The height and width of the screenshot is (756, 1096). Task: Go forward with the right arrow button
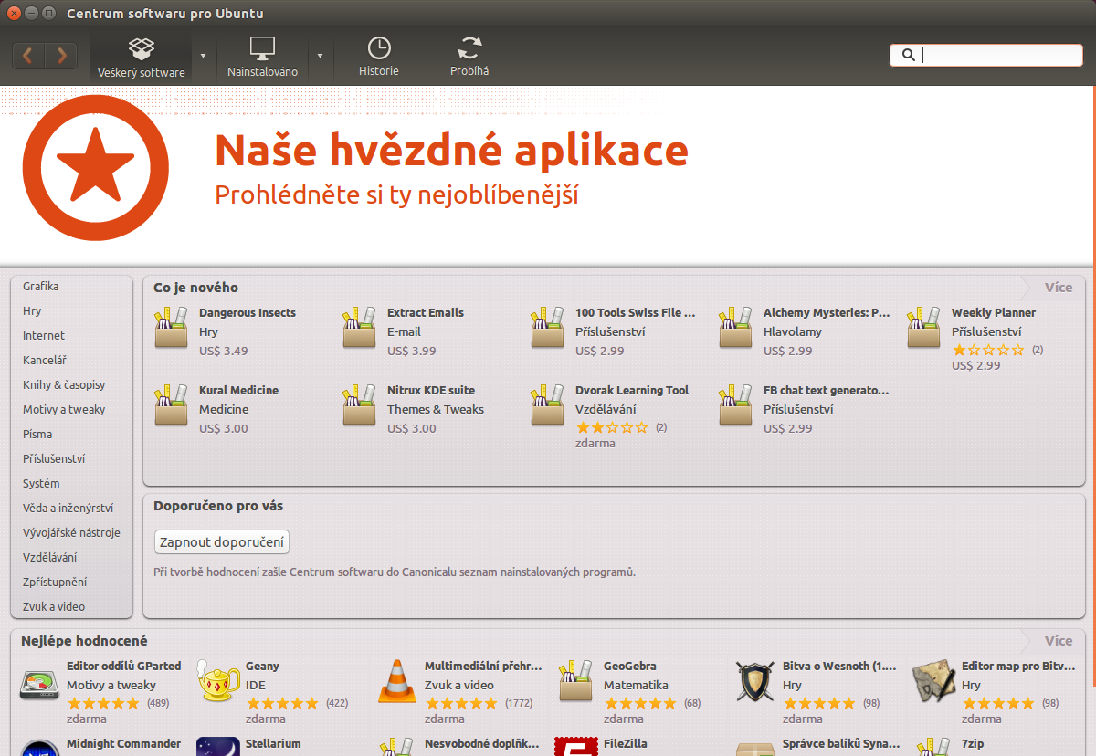[x=61, y=56]
